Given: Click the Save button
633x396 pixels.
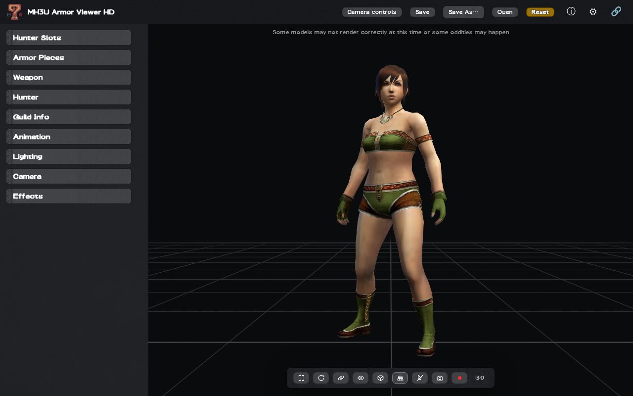Looking at the screenshot, I should (422, 12).
